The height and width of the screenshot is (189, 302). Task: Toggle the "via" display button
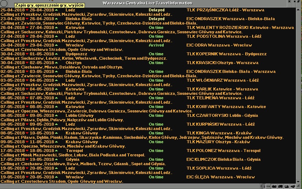(x=268, y=186)
